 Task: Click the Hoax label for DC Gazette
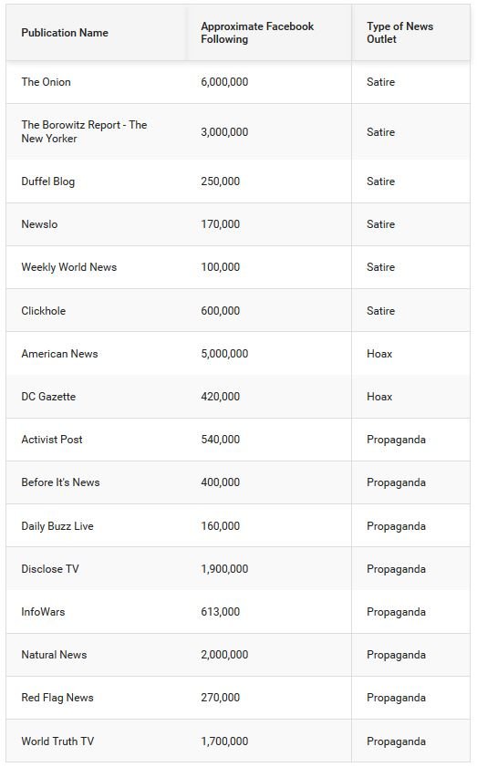click(379, 396)
